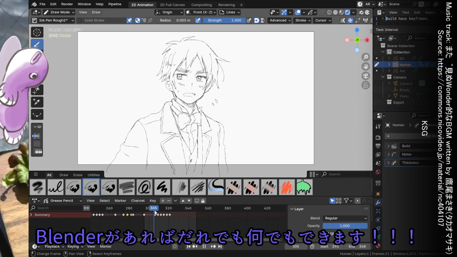Choose the cursive ink pen brush
Screen dimensions: 457x257
[55, 187]
